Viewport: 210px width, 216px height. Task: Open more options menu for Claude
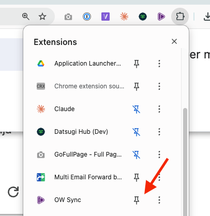pos(159,109)
